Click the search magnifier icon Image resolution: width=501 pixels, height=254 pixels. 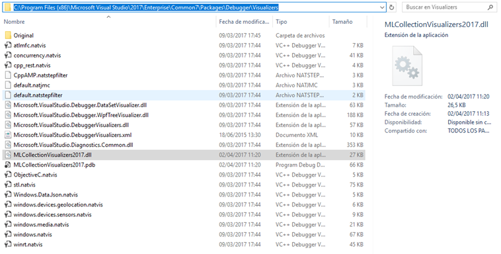click(x=490, y=7)
